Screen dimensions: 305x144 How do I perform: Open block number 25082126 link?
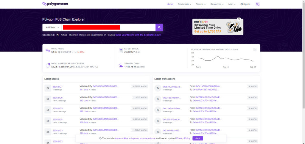tap(57, 98)
